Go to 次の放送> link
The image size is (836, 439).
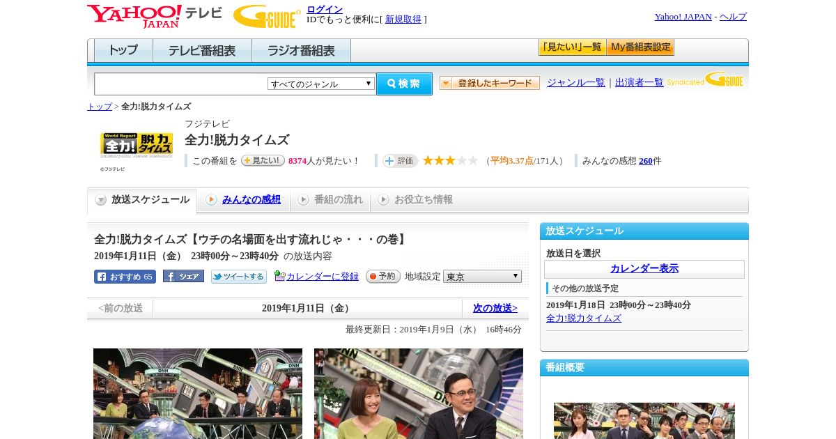pyautogui.click(x=495, y=308)
